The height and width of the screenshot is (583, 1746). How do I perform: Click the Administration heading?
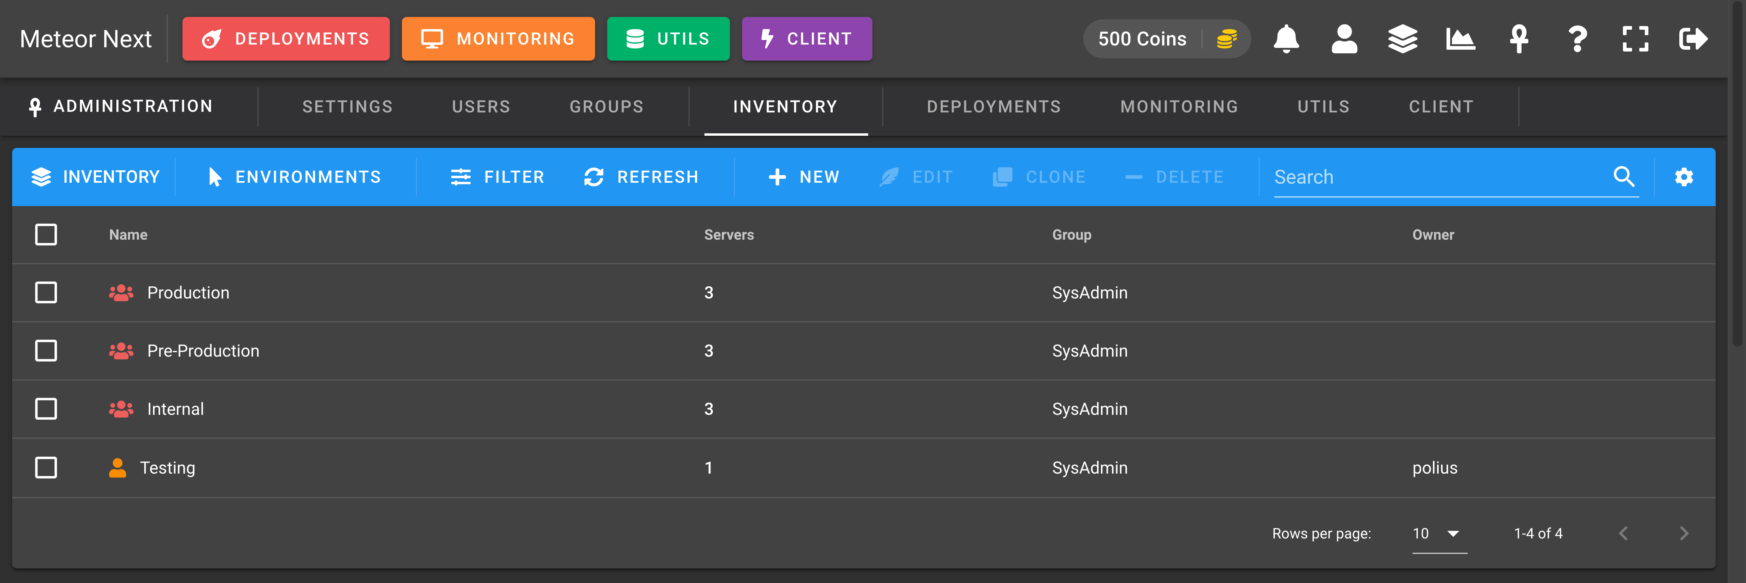tap(121, 106)
